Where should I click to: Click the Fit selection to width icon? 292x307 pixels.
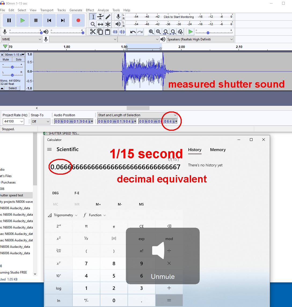166,32
